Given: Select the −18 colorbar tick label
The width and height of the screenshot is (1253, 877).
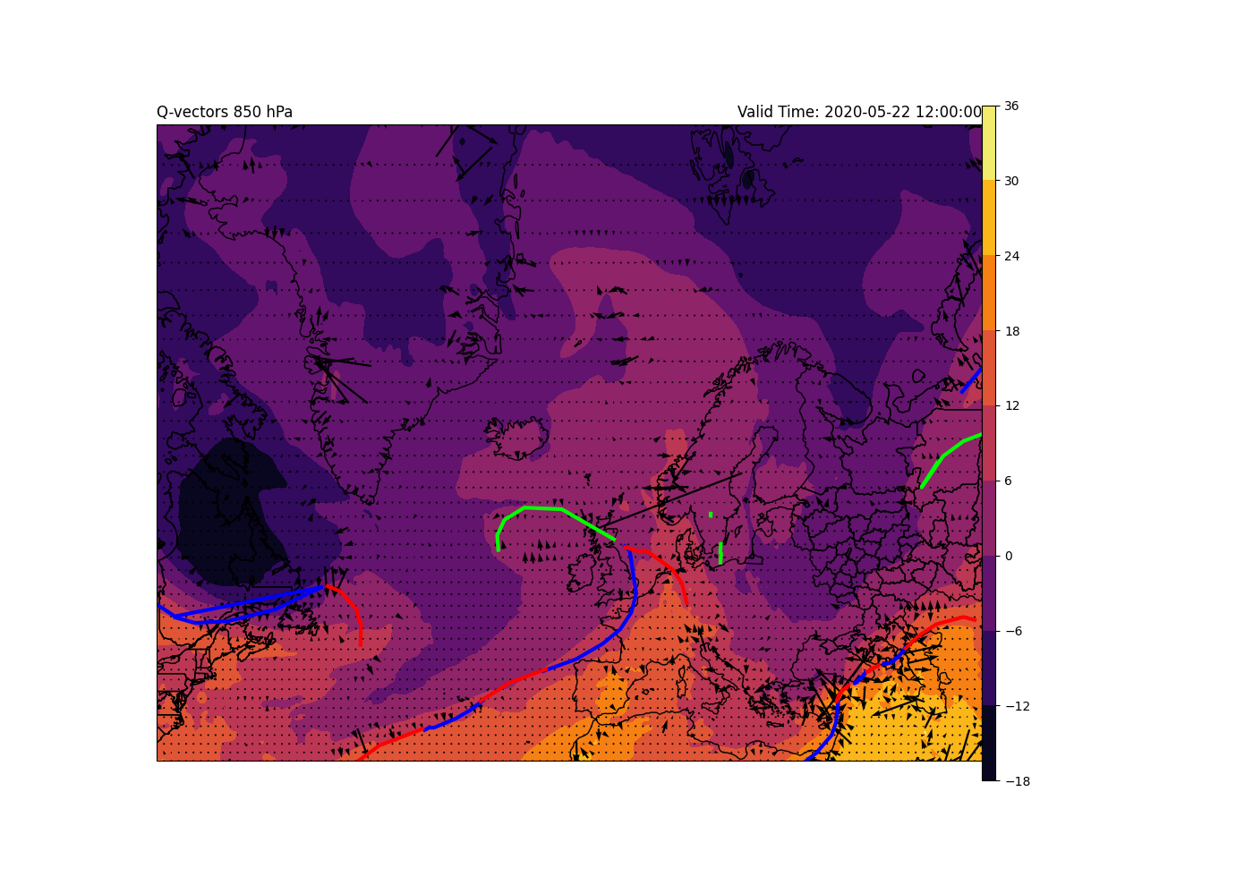Looking at the screenshot, I should pyautogui.click(x=1017, y=781).
